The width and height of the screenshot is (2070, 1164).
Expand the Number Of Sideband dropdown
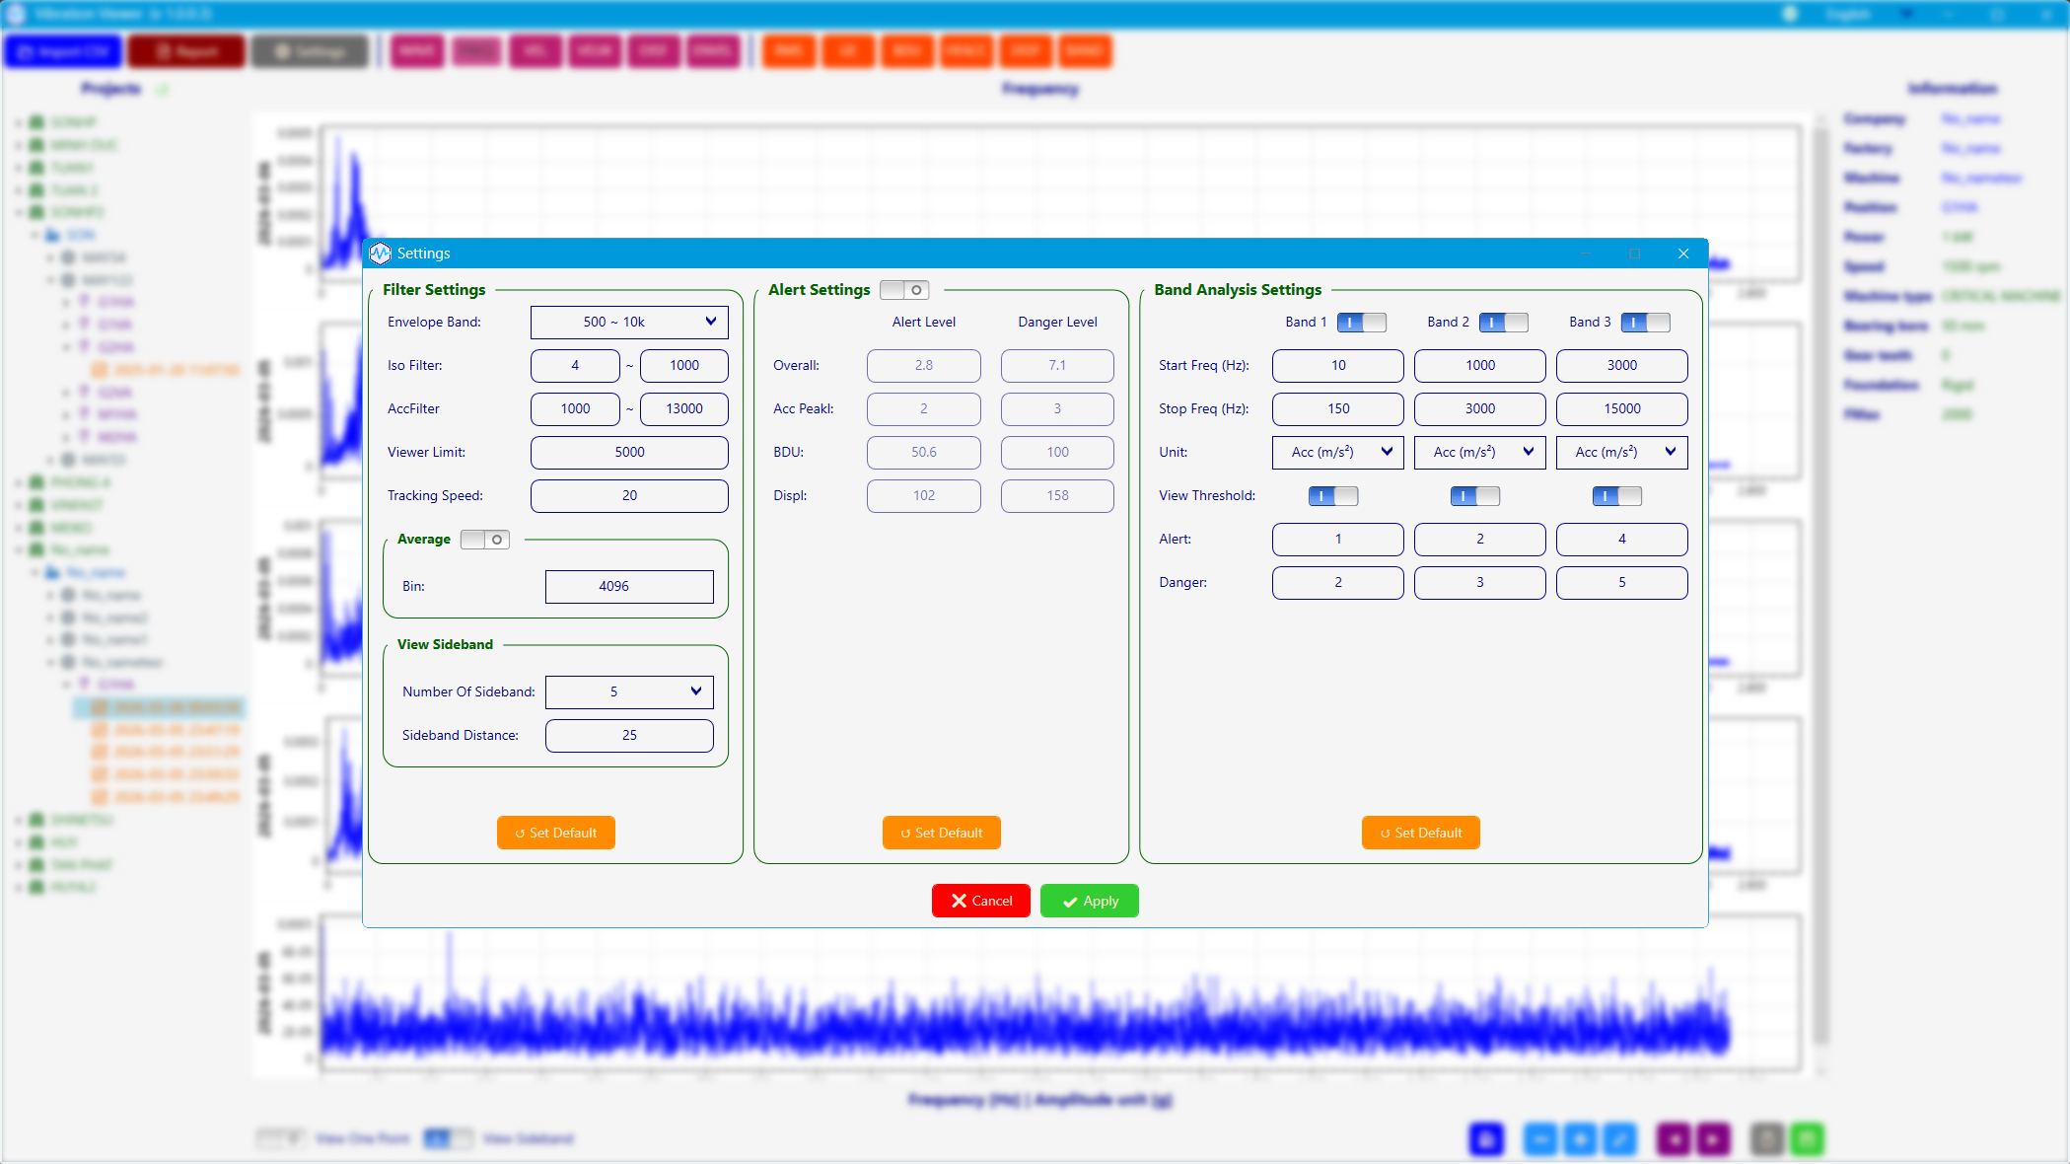point(629,691)
